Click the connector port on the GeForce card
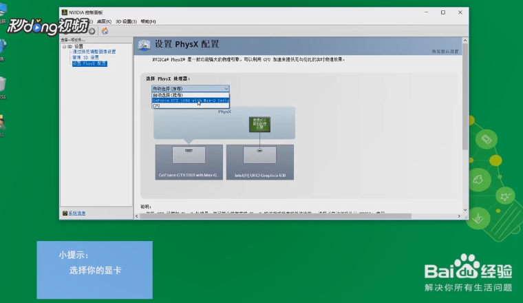The width and height of the screenshot is (523, 303). pos(189,151)
